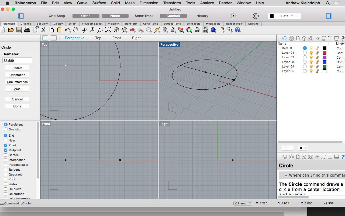
Task: Toggle the right sidebar icon
Action: (329, 16)
